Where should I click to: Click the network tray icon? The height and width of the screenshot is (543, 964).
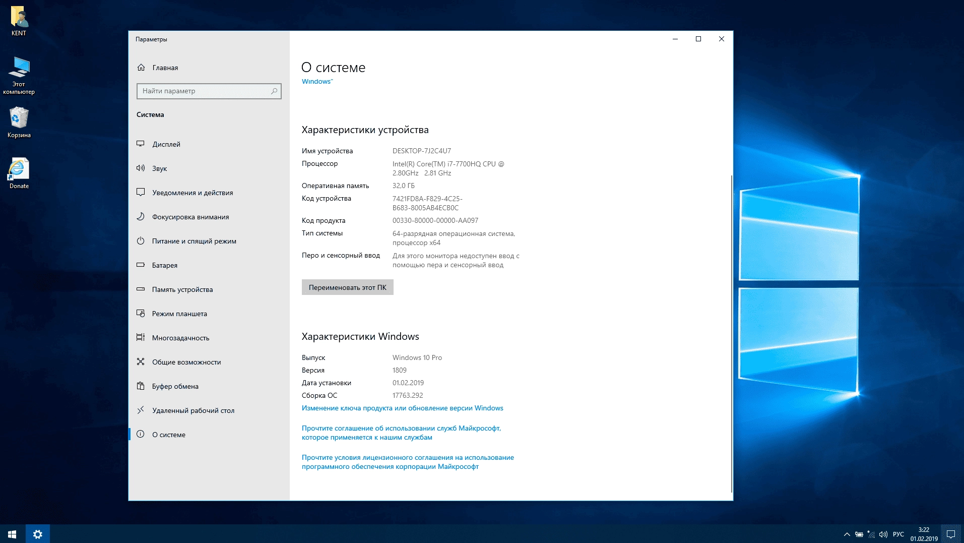click(x=871, y=534)
